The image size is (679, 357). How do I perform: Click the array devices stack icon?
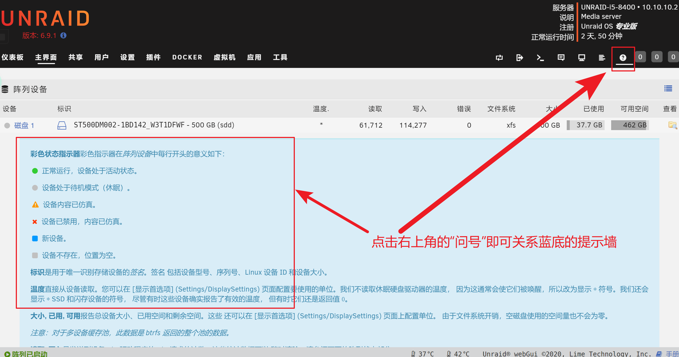click(x=5, y=89)
